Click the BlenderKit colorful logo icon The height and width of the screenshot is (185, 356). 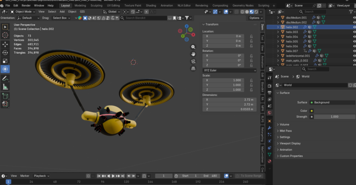click(80, 18)
